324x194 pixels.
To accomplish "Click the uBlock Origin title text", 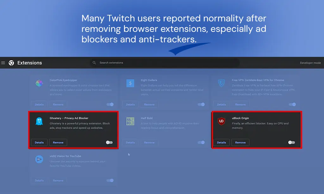I will pyautogui.click(x=240, y=118).
